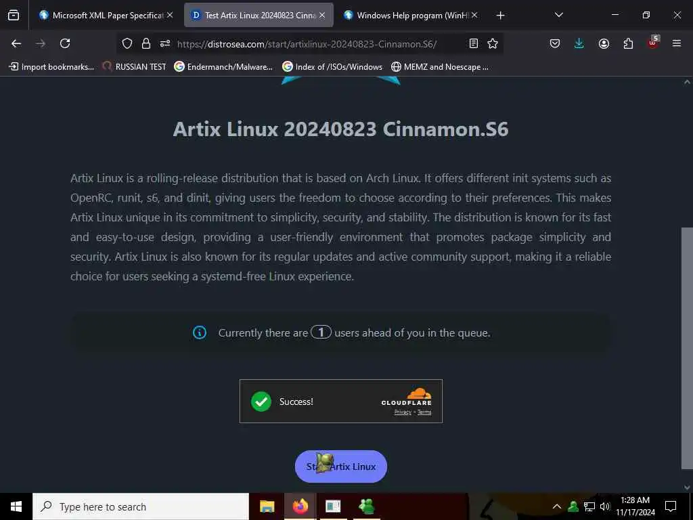Screen dimensions: 693x520
Task: Click the Cloudflare Success checkmark
Action: click(x=261, y=401)
